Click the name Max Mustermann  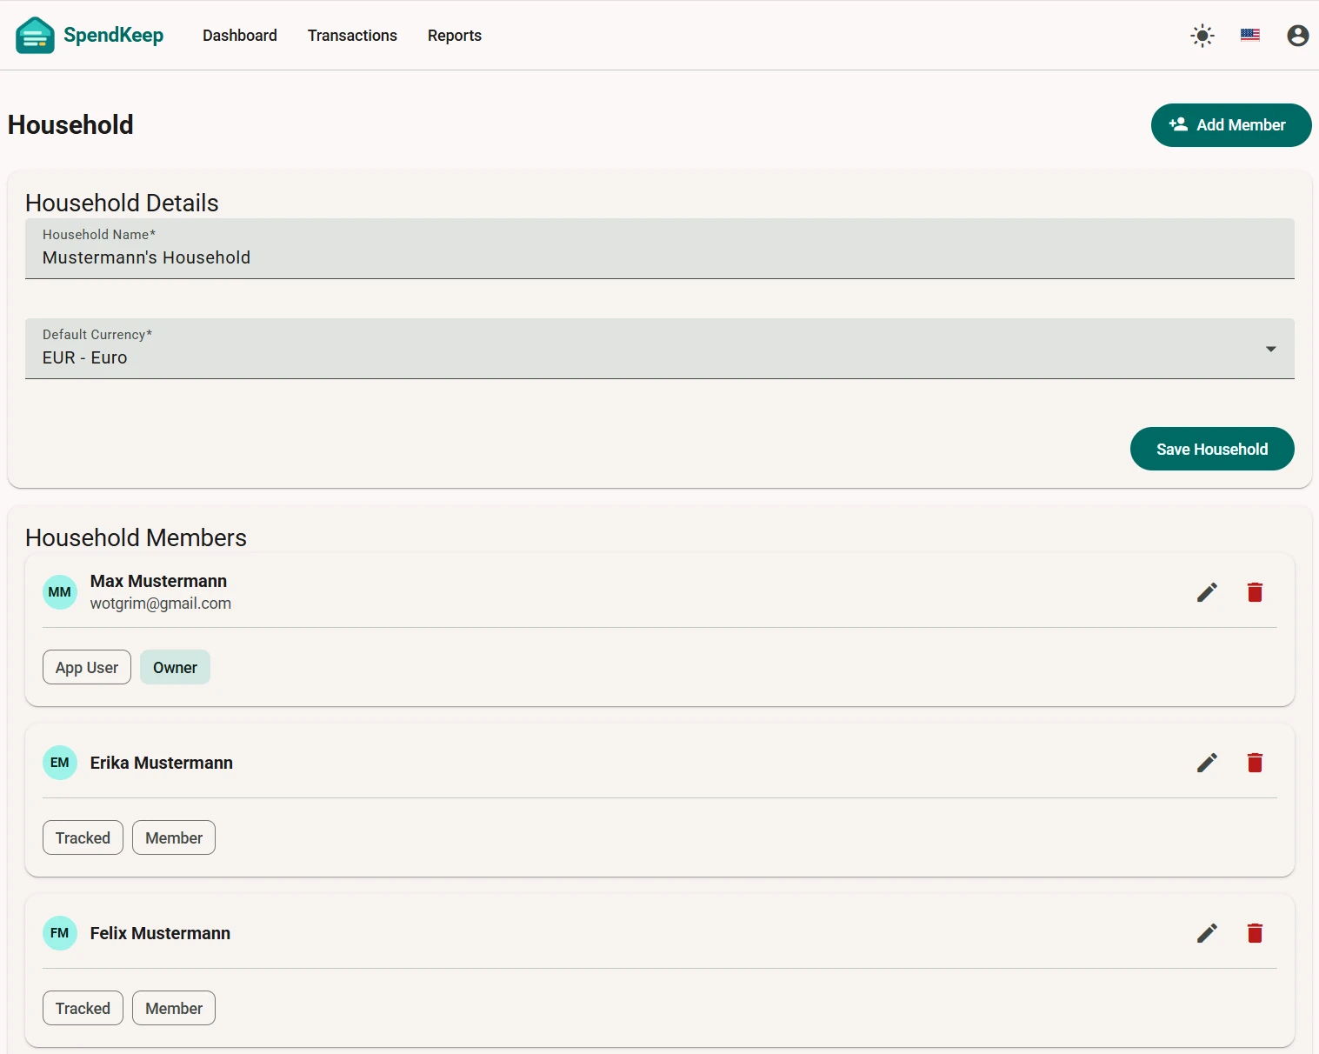click(x=158, y=581)
